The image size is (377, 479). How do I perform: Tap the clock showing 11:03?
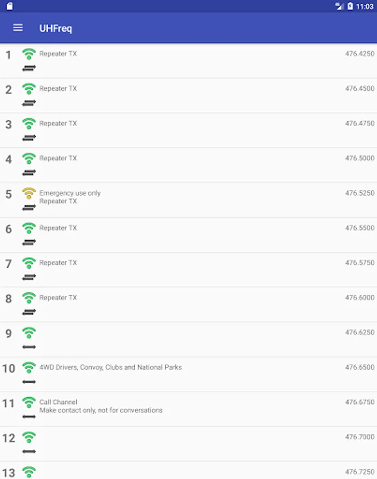365,6
